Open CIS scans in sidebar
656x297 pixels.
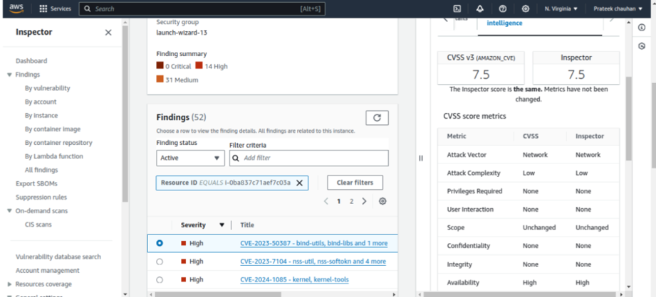point(38,225)
